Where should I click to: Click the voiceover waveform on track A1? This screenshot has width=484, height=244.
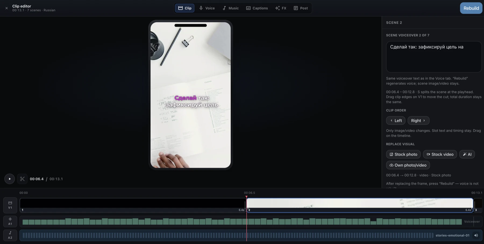[242, 221]
